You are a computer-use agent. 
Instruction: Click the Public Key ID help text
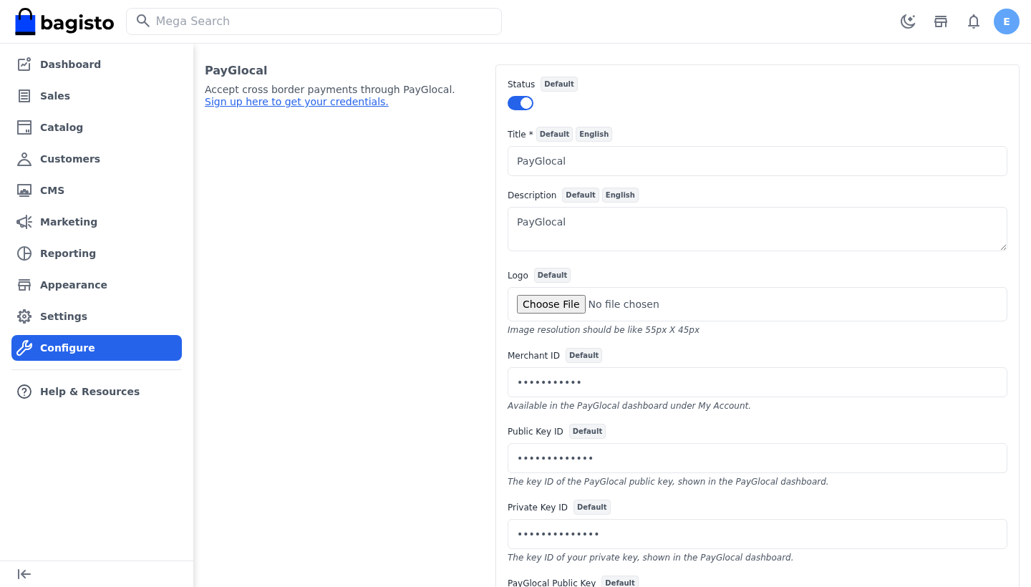click(x=668, y=482)
